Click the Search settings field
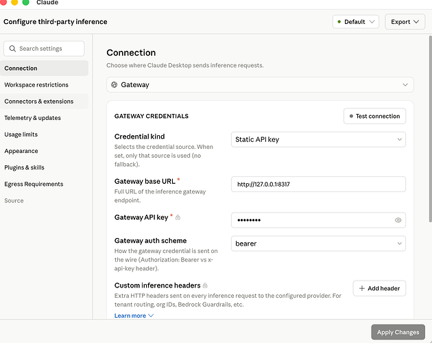 (x=44, y=49)
